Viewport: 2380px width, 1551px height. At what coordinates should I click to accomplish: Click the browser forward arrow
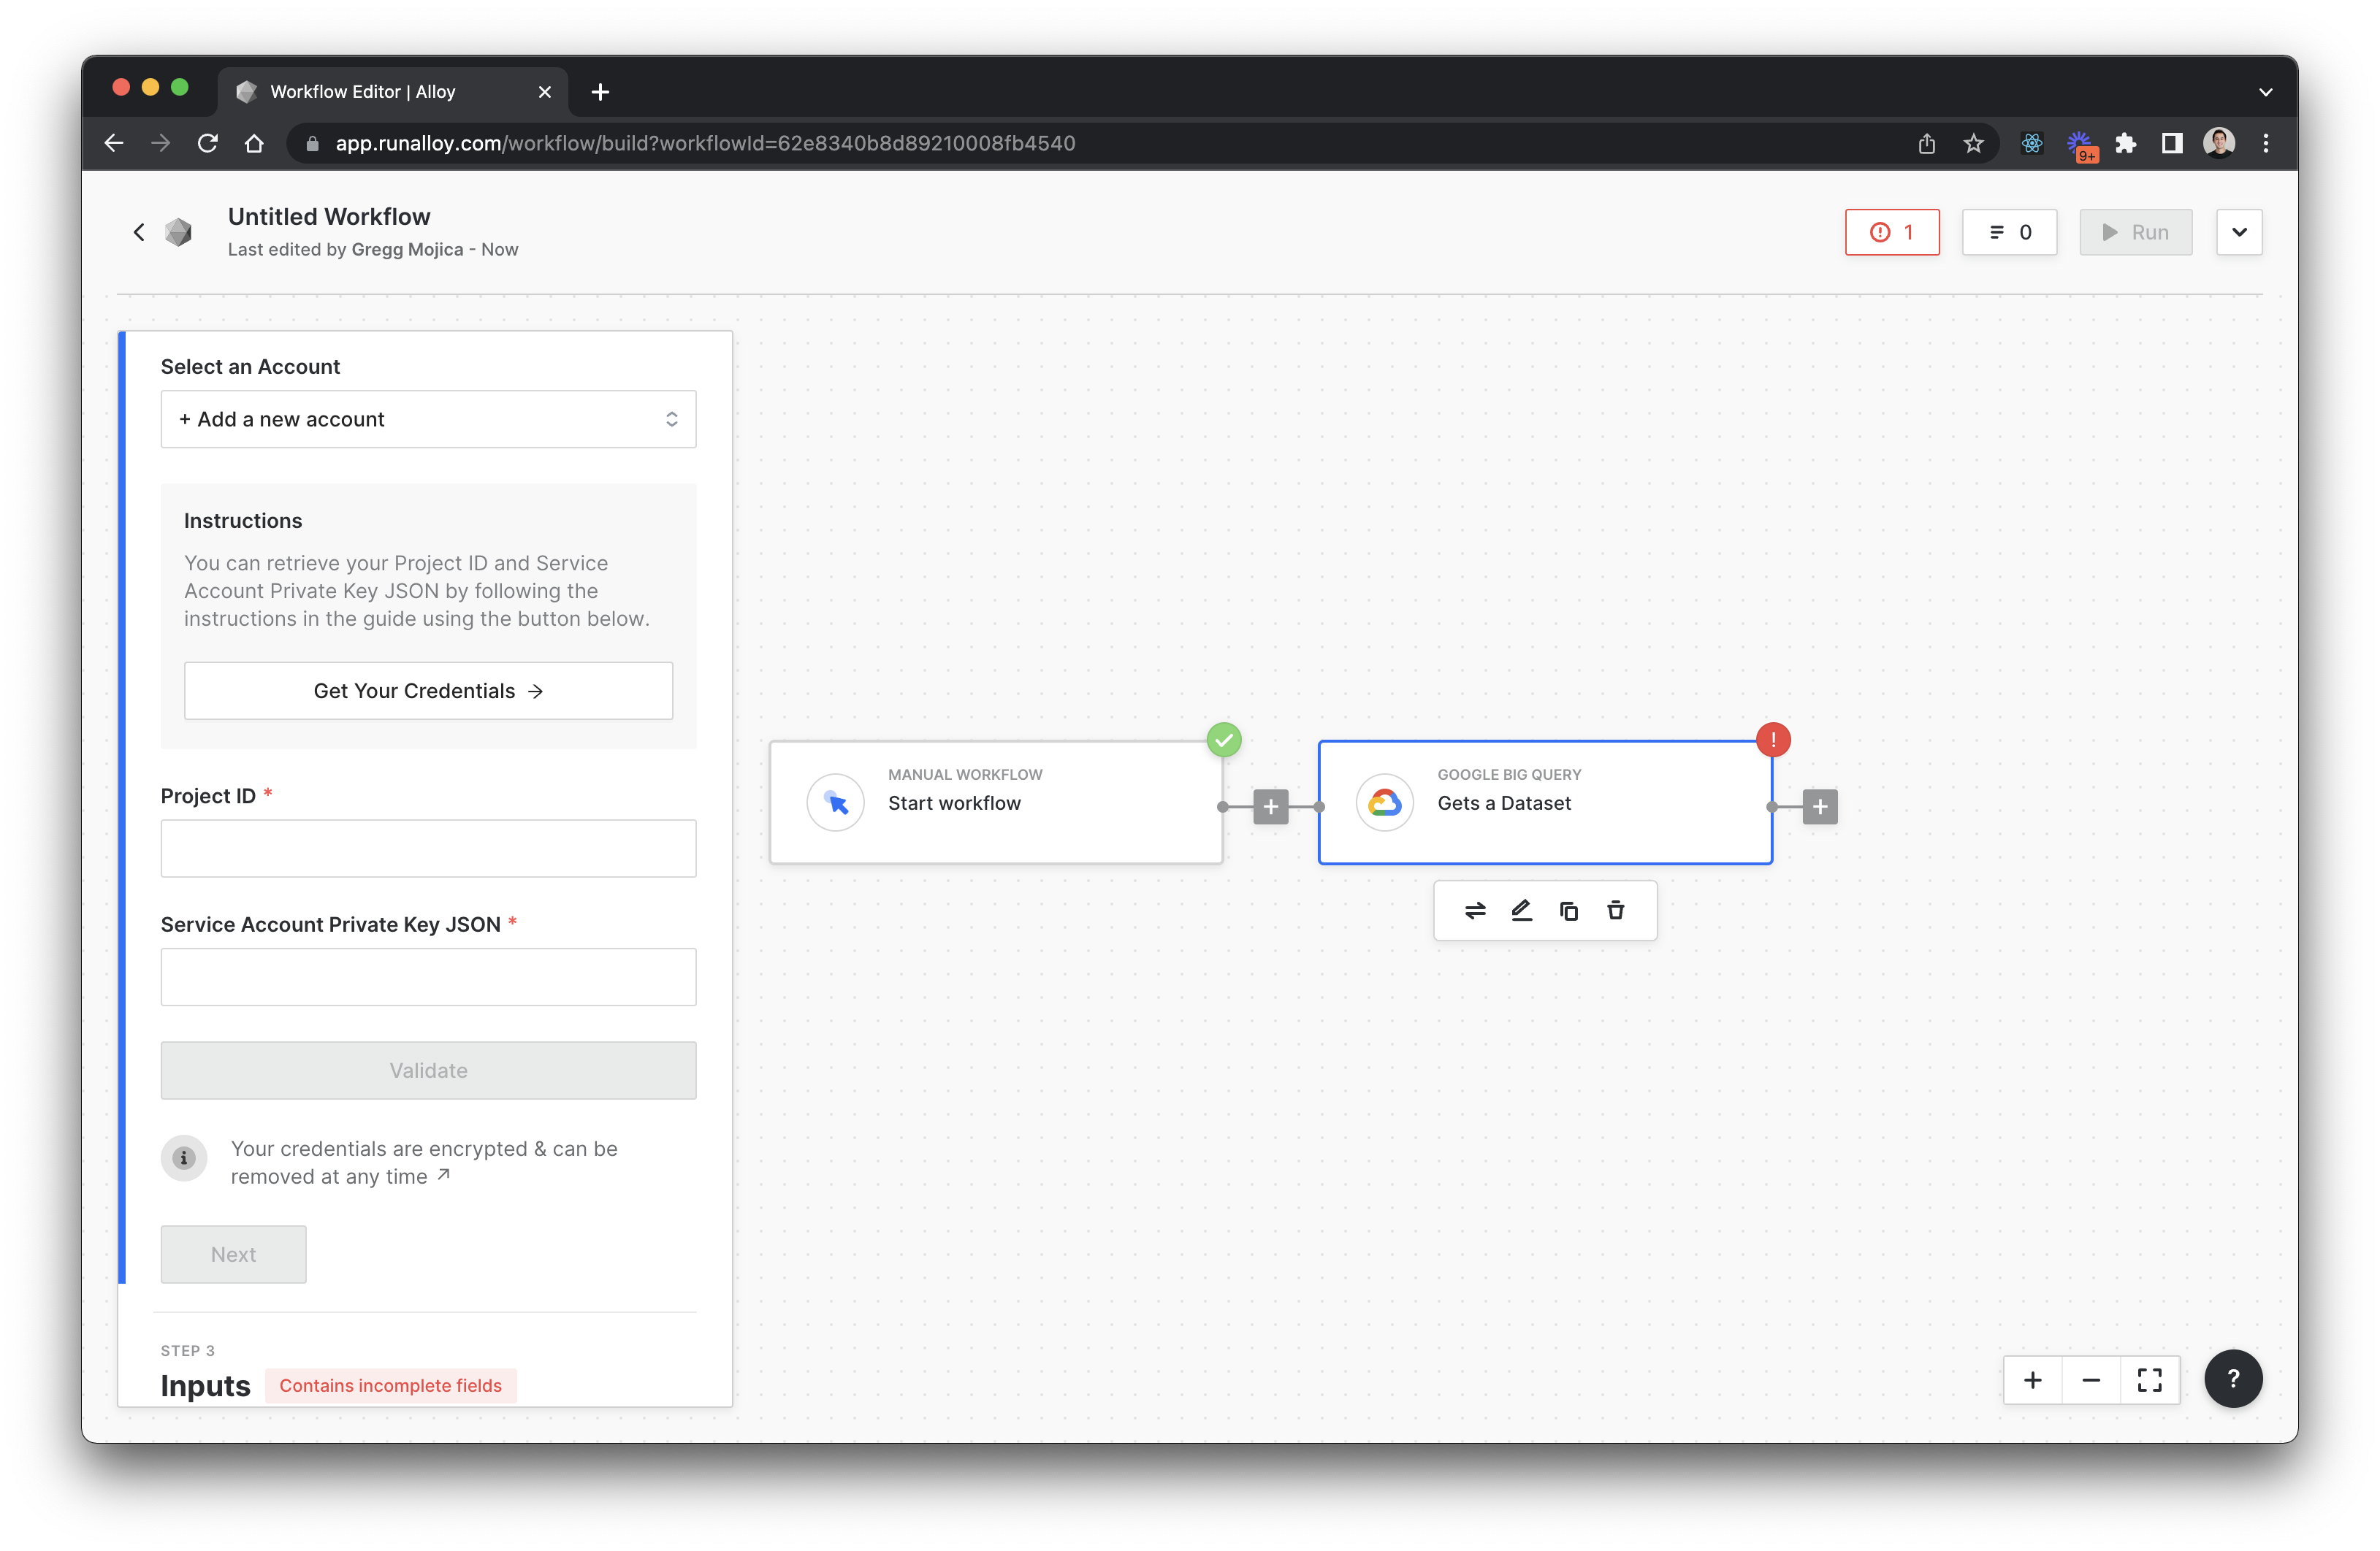pyautogui.click(x=160, y=143)
